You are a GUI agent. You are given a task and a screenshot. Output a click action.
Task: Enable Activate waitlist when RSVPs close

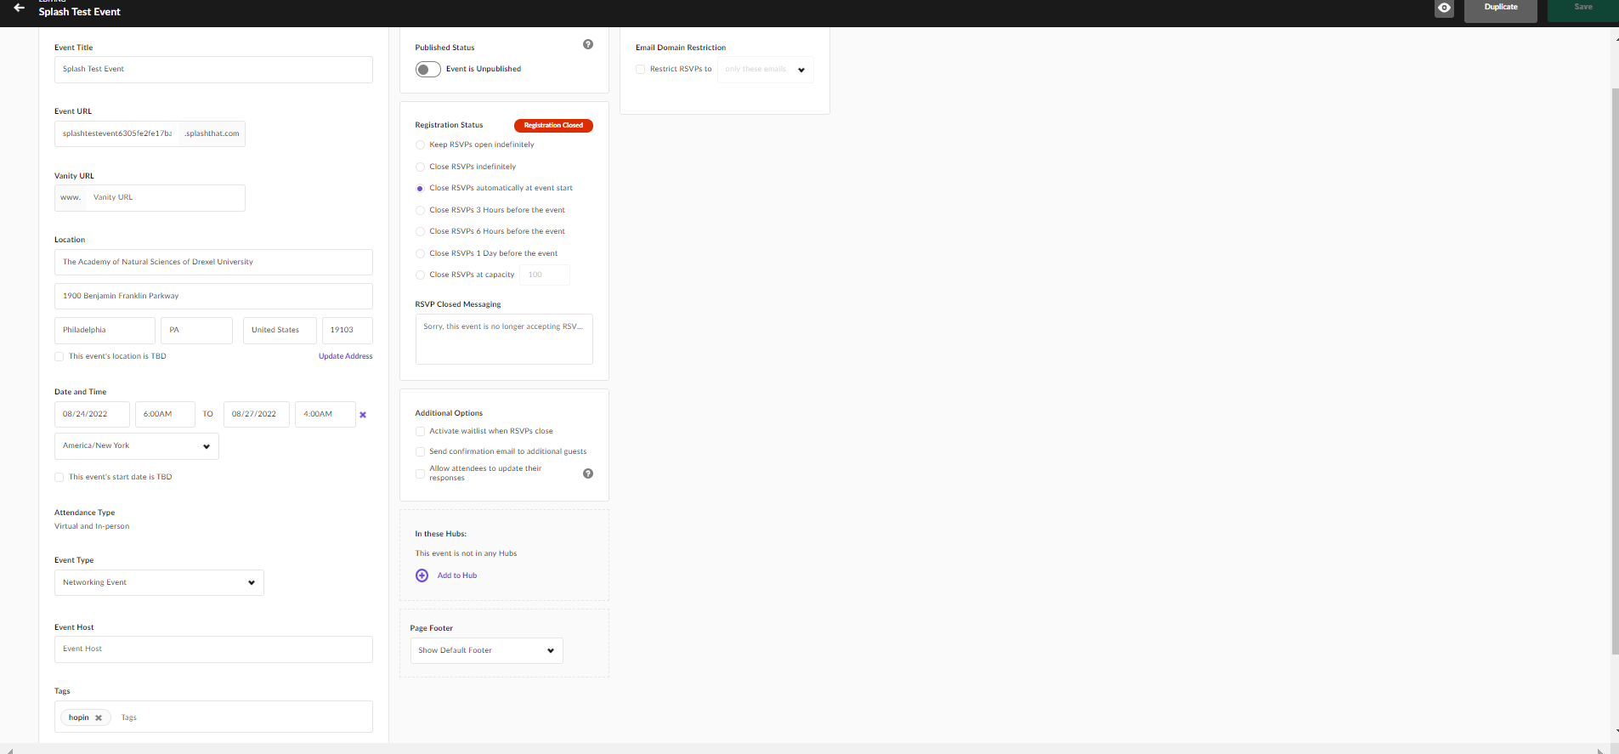pos(420,432)
